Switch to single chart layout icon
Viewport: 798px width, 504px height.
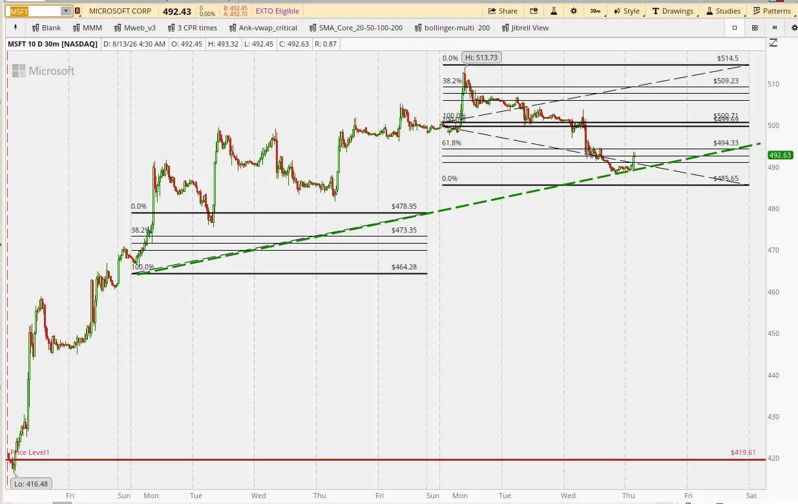tap(735, 28)
